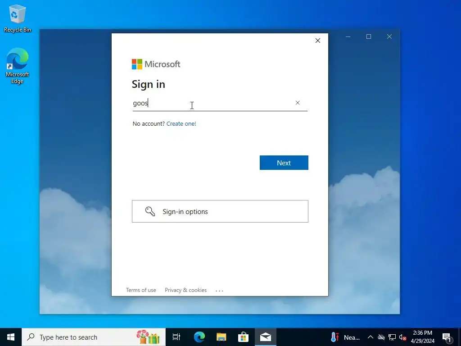The image size is (461, 346).
Task: Click the Next button
Action: click(x=284, y=163)
